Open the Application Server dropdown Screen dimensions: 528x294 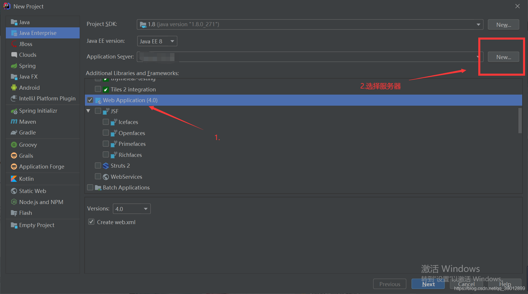[x=310, y=57]
